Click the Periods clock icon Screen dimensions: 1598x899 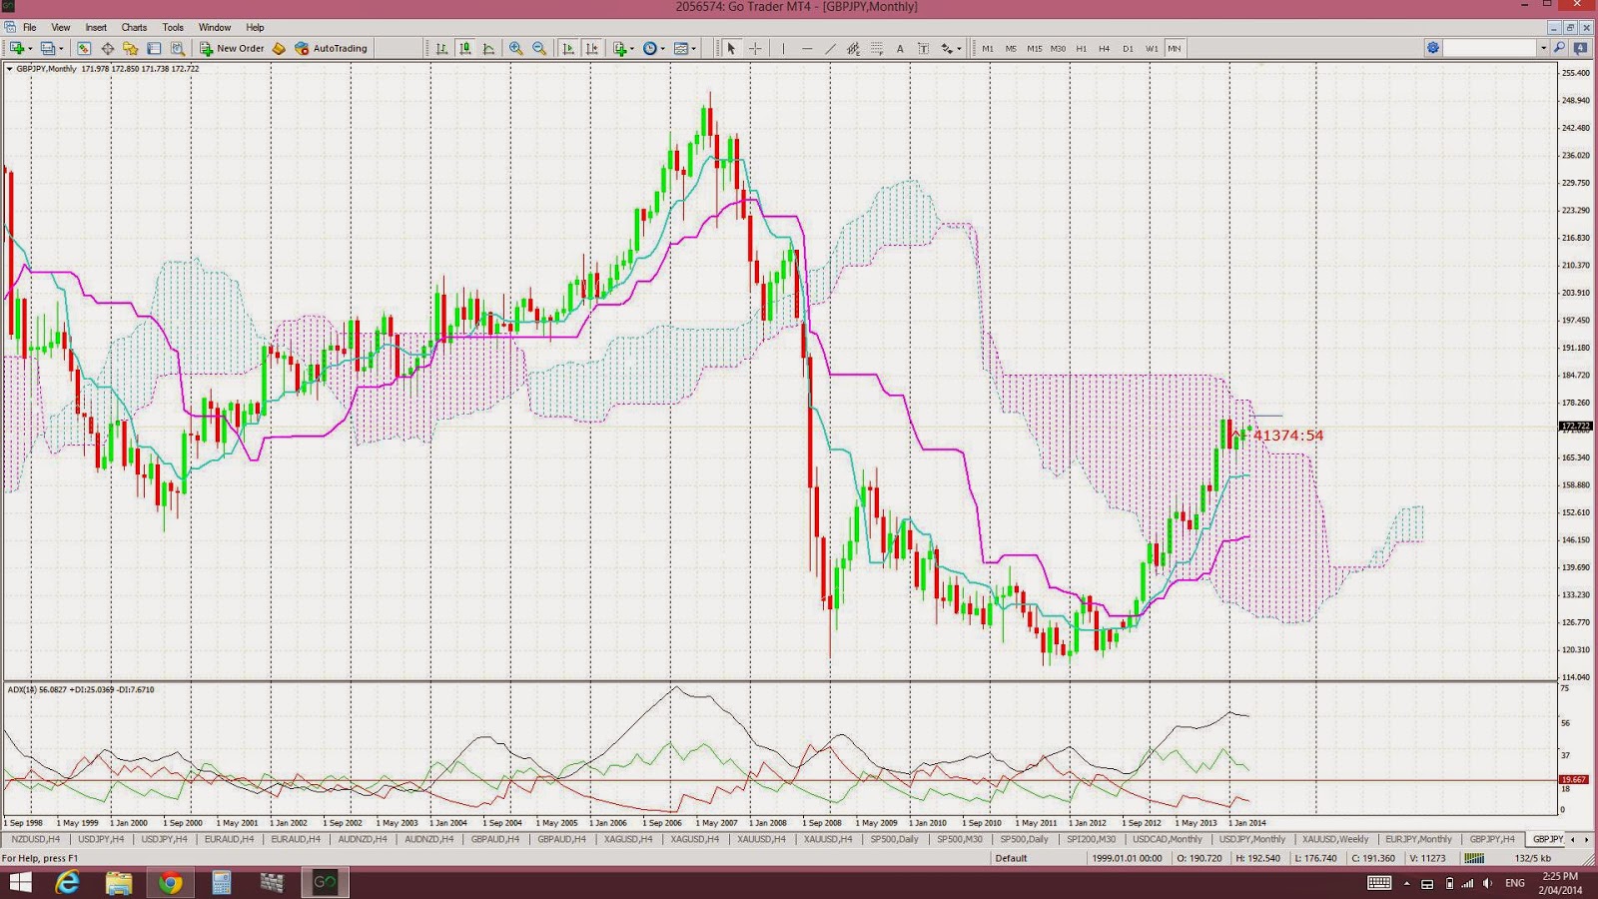pyautogui.click(x=650, y=48)
